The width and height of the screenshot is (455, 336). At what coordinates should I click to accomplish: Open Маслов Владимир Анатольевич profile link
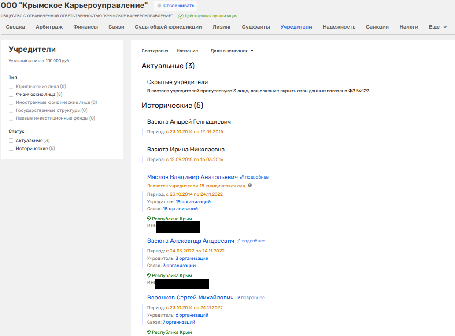click(x=192, y=177)
